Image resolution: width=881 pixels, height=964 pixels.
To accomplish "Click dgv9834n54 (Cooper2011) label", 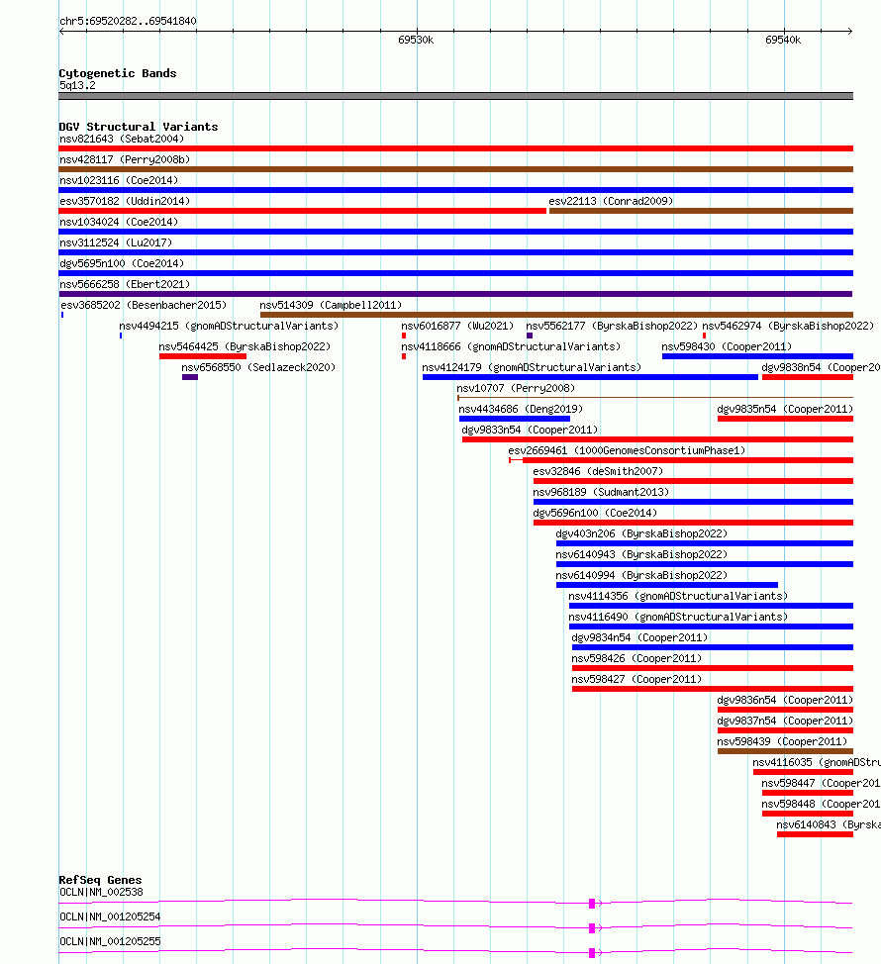I will tap(640, 639).
